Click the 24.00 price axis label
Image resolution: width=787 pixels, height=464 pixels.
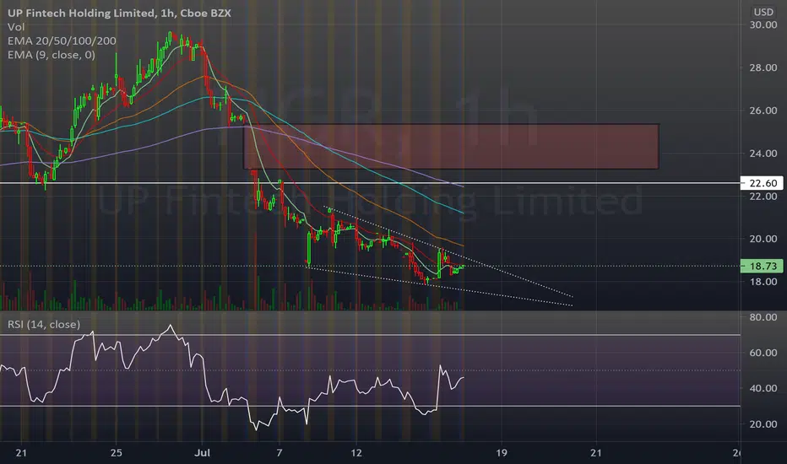[x=763, y=154]
